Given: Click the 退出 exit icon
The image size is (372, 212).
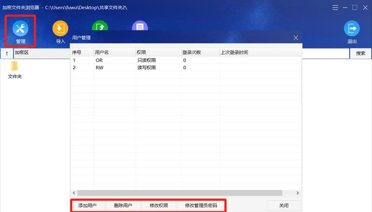Looking at the screenshot, I should 352,28.
